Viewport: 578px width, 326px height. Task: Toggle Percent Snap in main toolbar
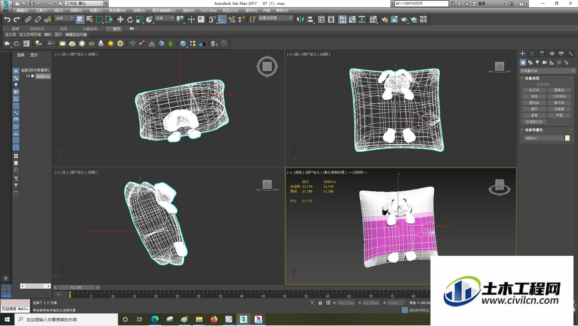point(232,20)
